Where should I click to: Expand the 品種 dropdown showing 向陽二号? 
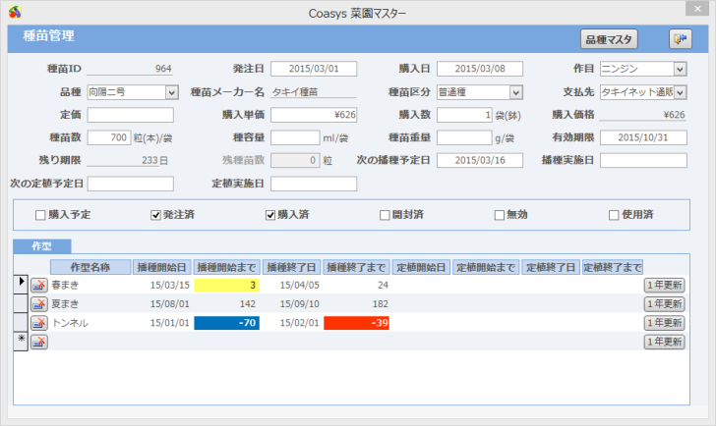[x=171, y=92]
